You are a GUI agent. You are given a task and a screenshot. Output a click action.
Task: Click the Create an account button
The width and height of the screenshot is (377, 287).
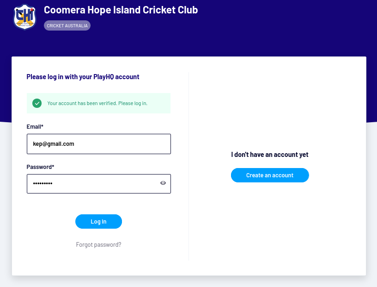270,175
